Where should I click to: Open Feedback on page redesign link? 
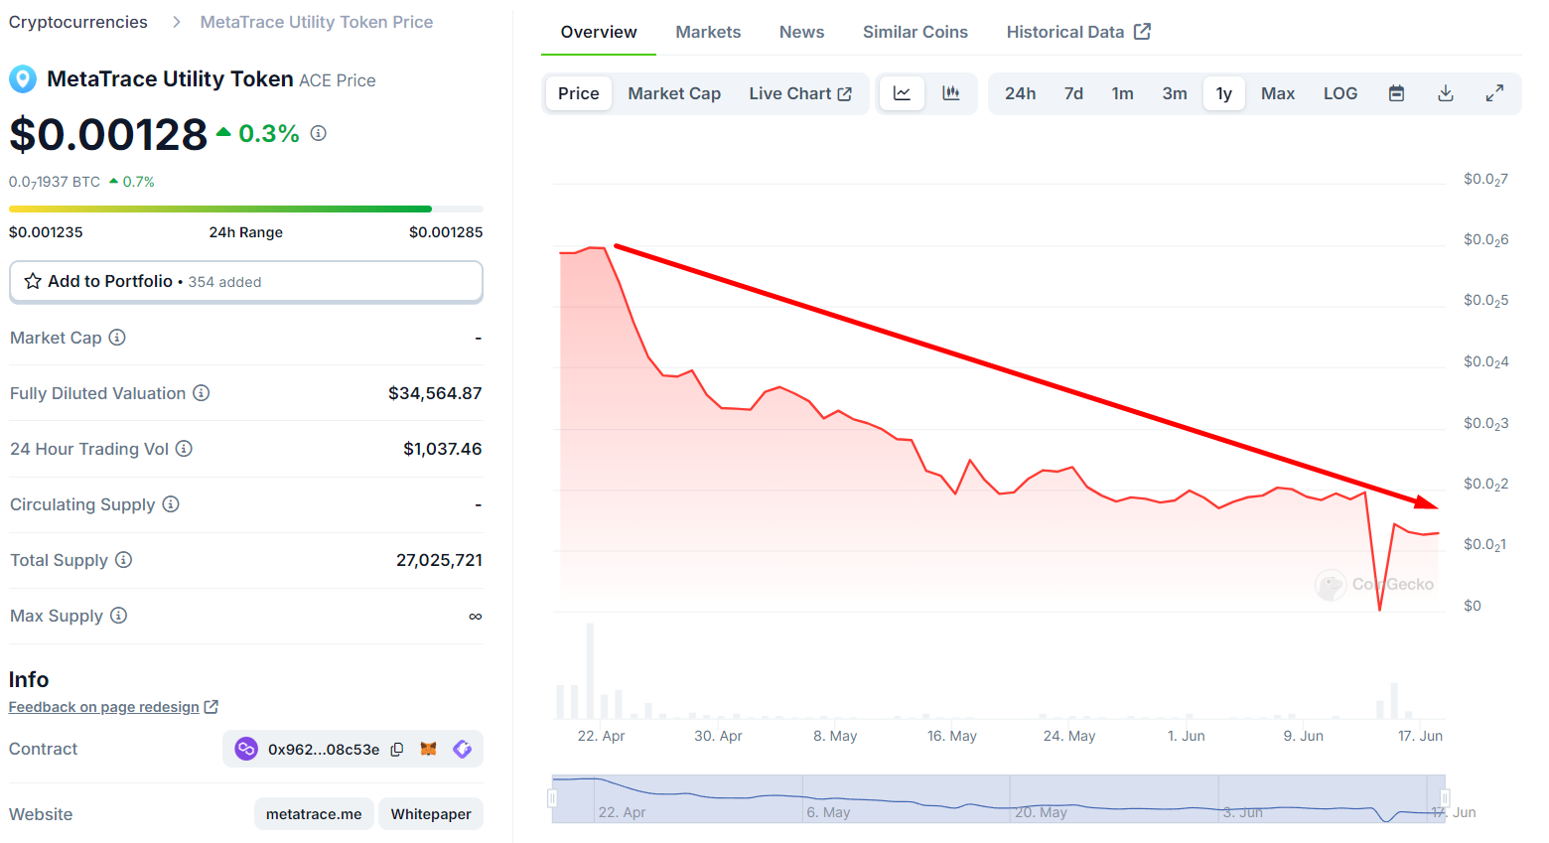tap(113, 707)
